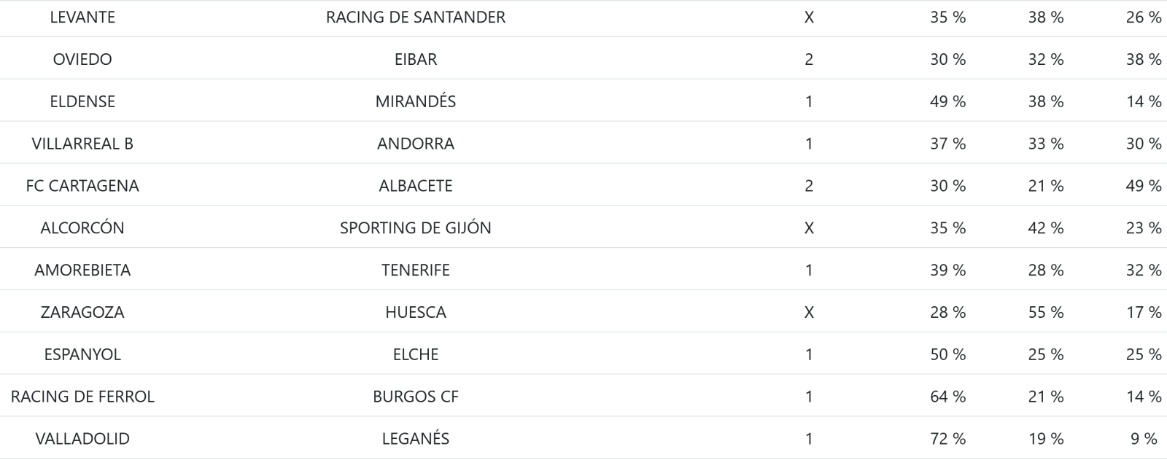Select the ESPANYOL team cell
1167x460 pixels.
82,355
